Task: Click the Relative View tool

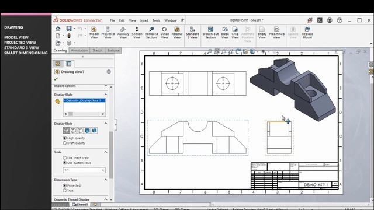Action: click(x=177, y=33)
